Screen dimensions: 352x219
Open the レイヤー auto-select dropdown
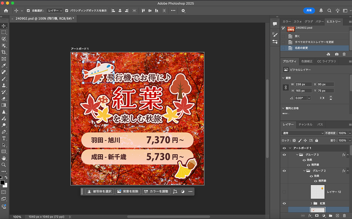(x=55, y=10)
